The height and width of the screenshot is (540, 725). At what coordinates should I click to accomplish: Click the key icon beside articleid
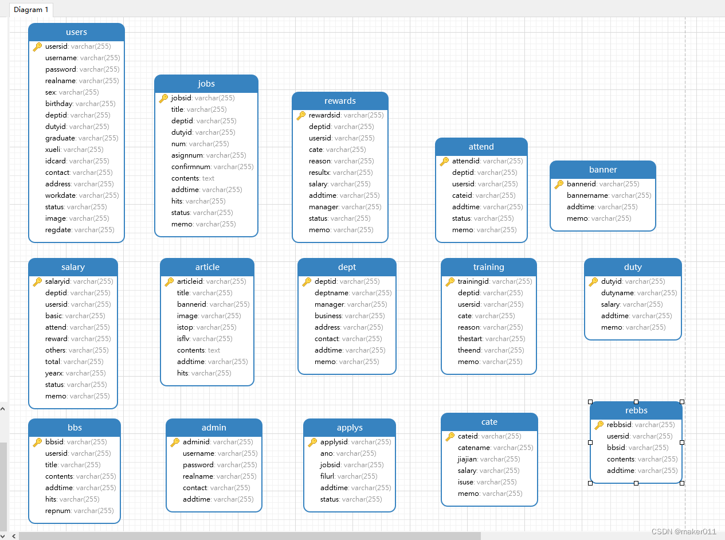coord(169,281)
